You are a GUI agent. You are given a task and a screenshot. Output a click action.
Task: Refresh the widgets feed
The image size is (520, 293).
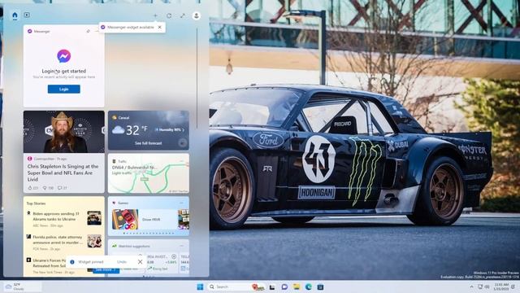(169, 15)
